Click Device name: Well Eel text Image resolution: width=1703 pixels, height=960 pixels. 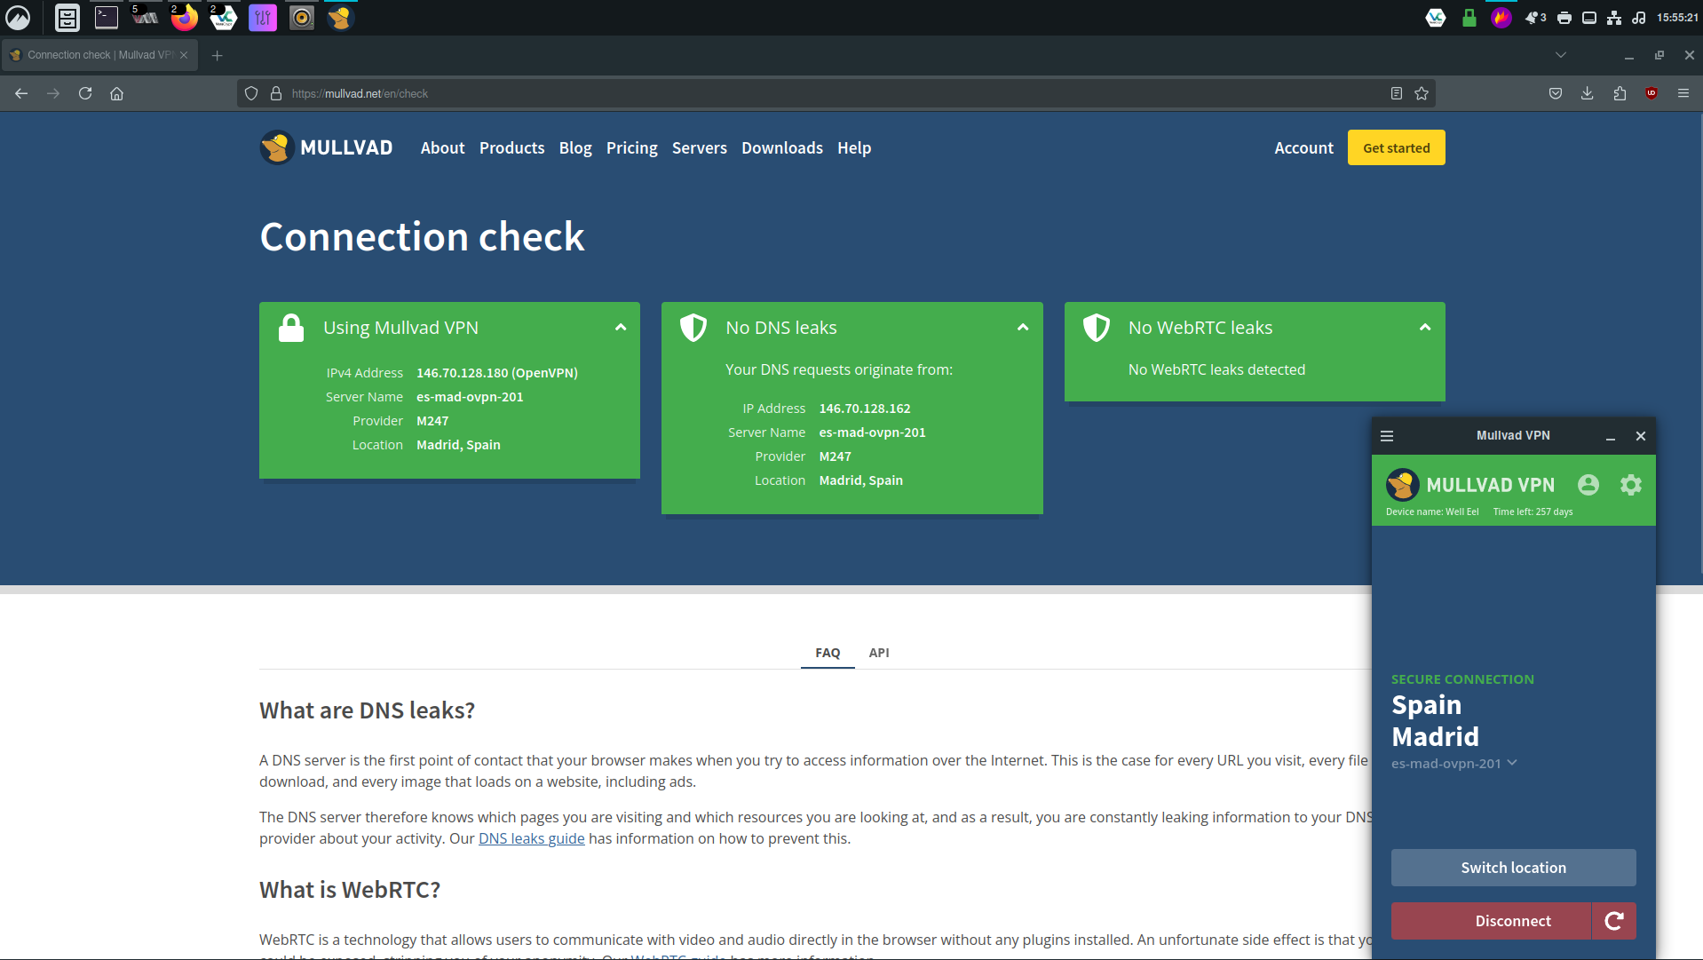tap(1432, 512)
